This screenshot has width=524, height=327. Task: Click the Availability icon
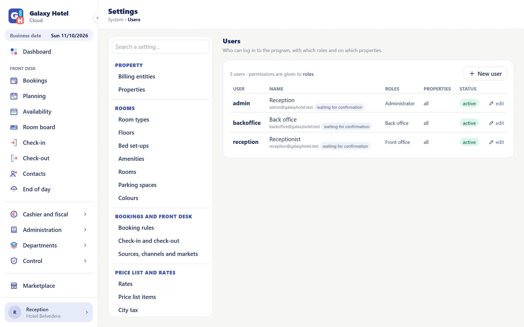14,112
